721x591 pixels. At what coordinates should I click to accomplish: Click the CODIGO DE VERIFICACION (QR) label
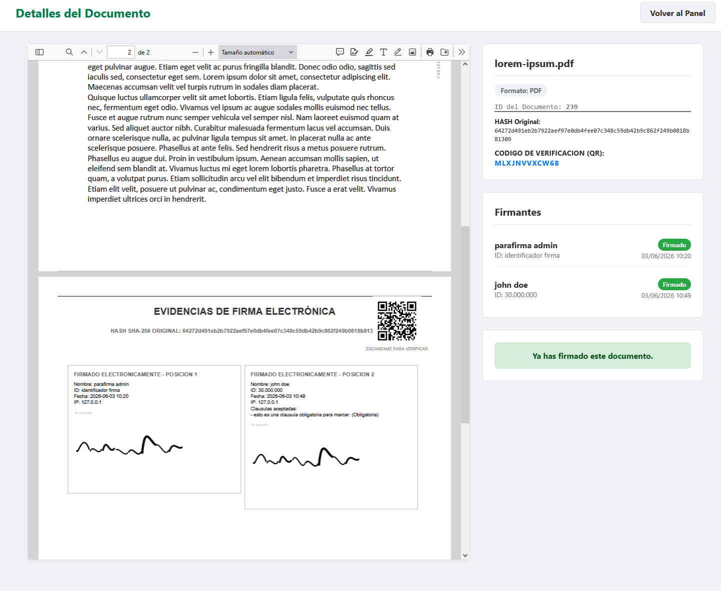pos(549,153)
